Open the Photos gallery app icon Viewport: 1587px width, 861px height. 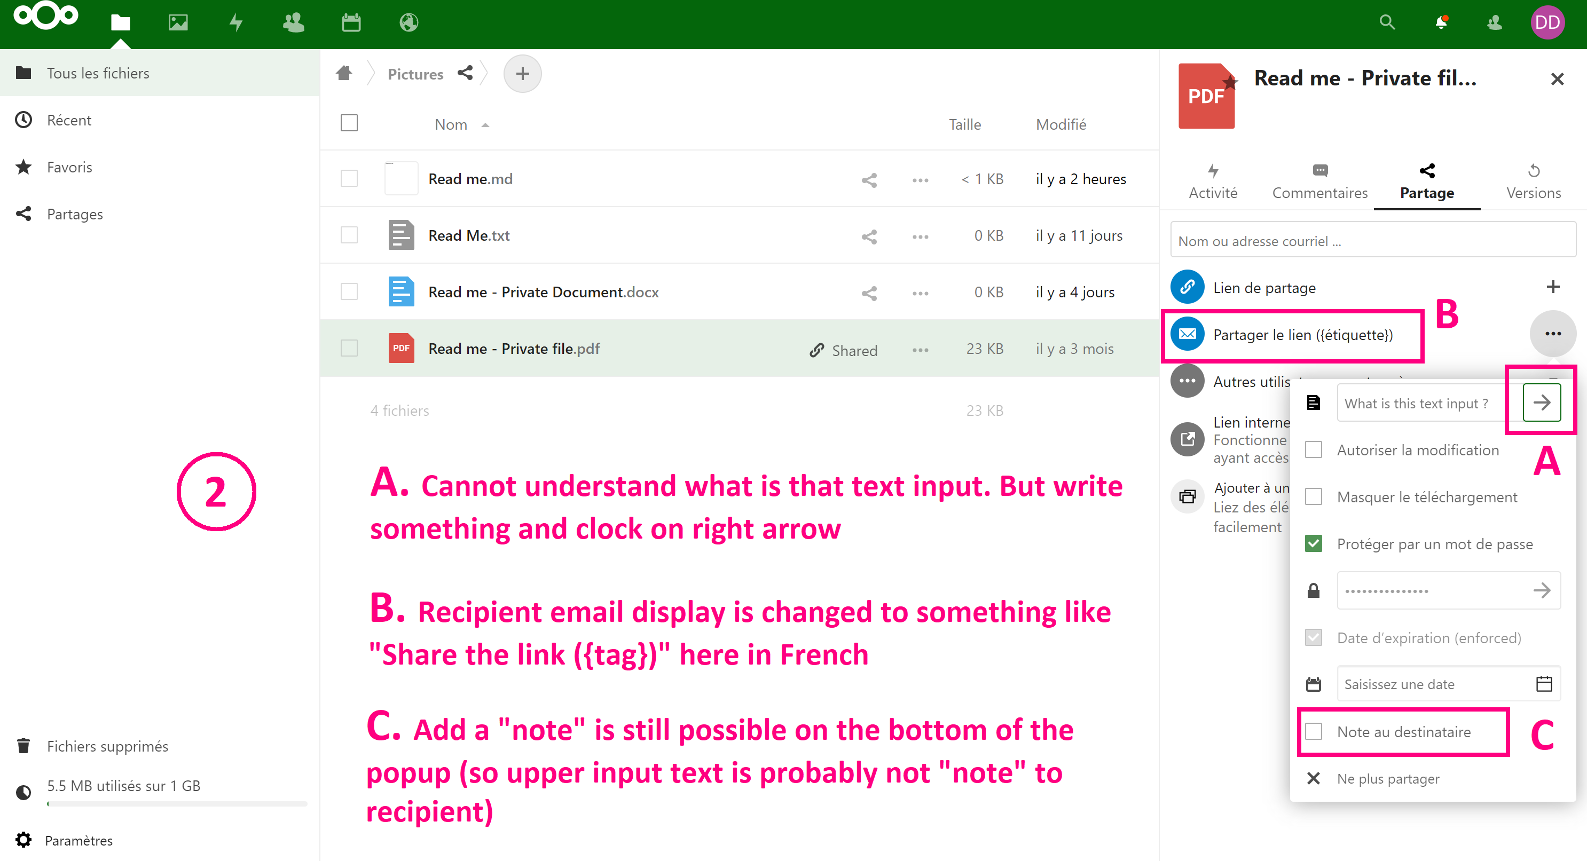click(x=178, y=23)
